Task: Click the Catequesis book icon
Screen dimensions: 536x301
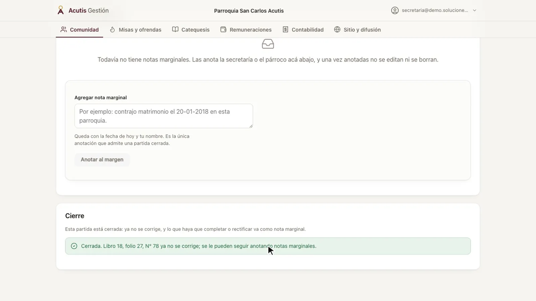Action: click(x=175, y=29)
